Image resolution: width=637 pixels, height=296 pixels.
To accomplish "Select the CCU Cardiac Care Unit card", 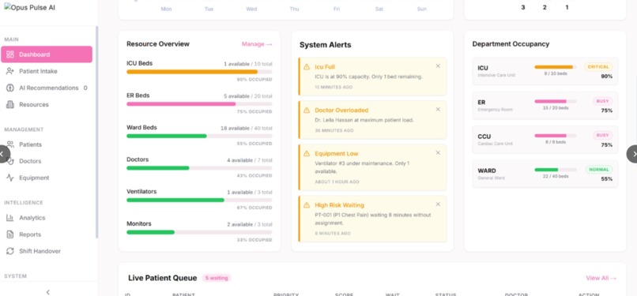I will click(545, 140).
